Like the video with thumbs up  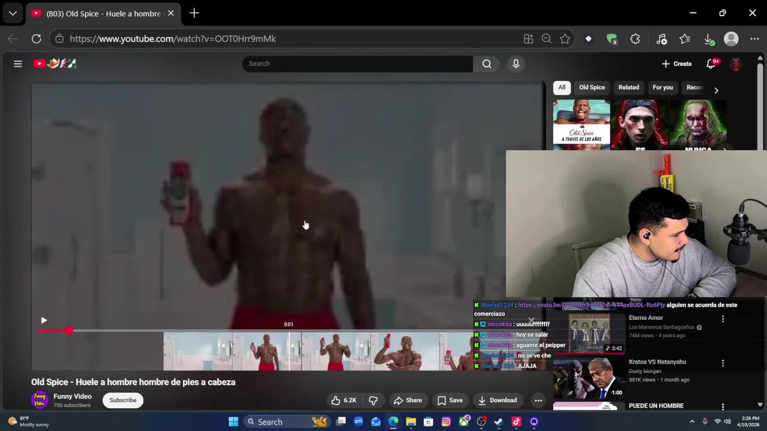pyautogui.click(x=343, y=400)
